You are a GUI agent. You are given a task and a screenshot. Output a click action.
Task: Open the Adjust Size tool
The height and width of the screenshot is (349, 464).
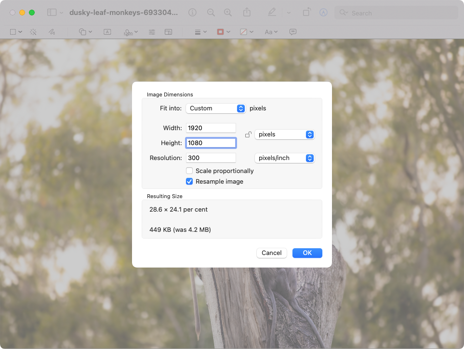point(168,32)
